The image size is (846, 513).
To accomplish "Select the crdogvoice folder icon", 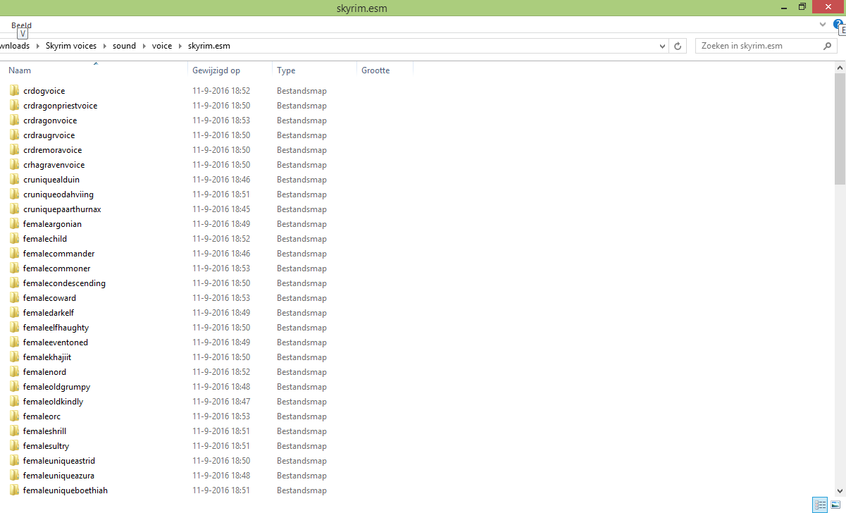I will tap(14, 91).
